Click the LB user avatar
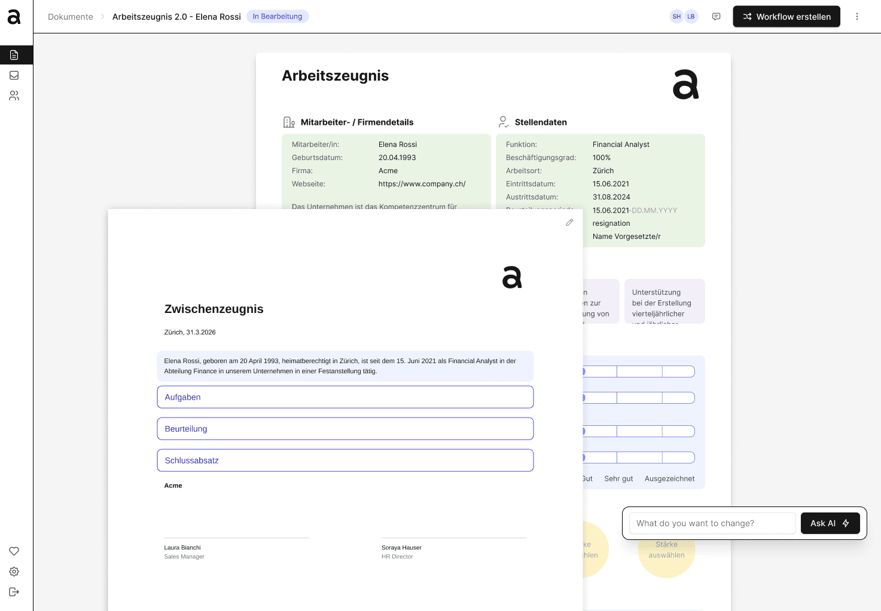The width and height of the screenshot is (881, 611). (691, 17)
